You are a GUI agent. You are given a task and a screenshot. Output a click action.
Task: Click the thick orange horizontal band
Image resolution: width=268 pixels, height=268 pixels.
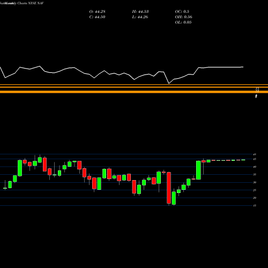134,92
